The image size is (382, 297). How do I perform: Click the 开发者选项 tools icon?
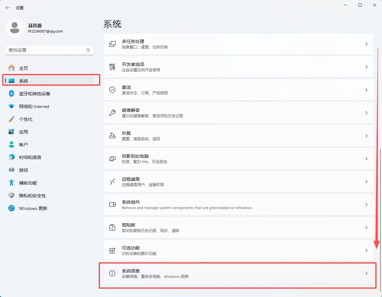[112, 67]
